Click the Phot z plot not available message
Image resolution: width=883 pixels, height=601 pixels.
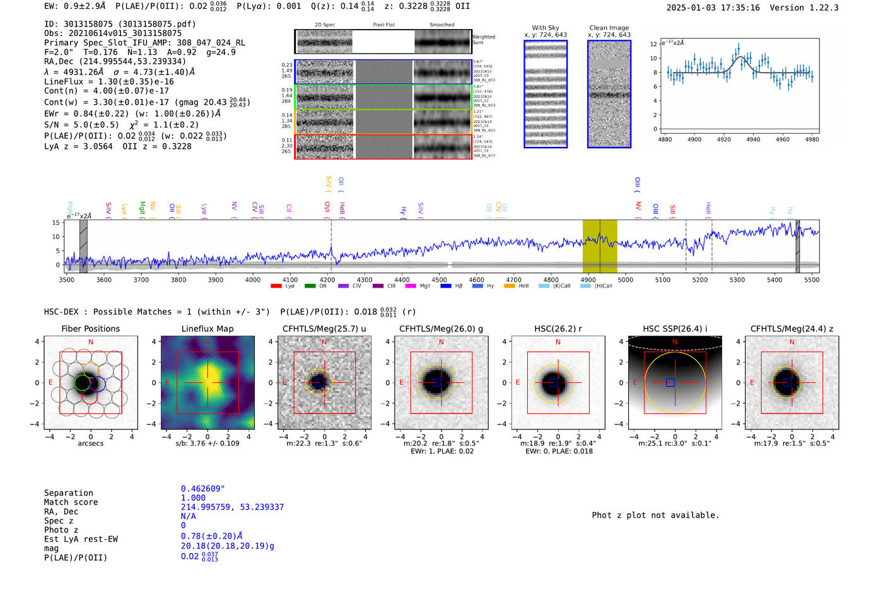(x=655, y=515)
